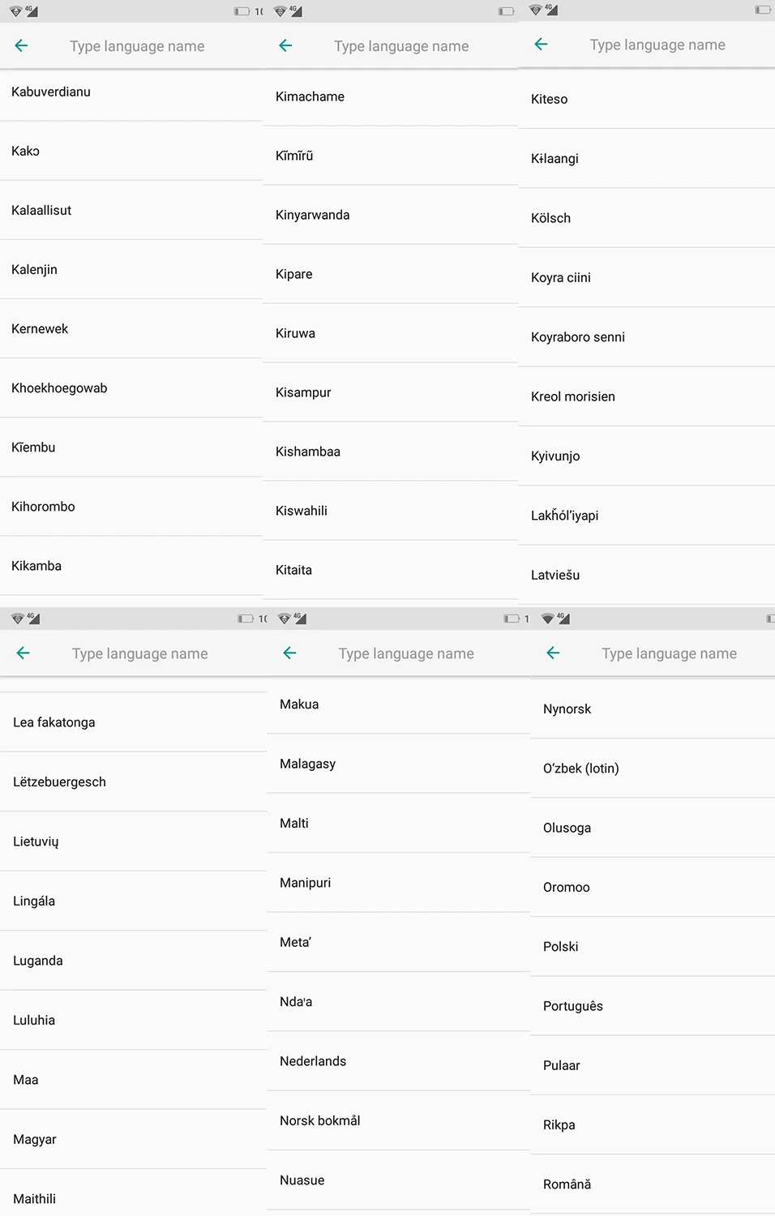Image resolution: width=775 pixels, height=1216 pixels.
Task: Choose Português language
Action: (x=653, y=1006)
